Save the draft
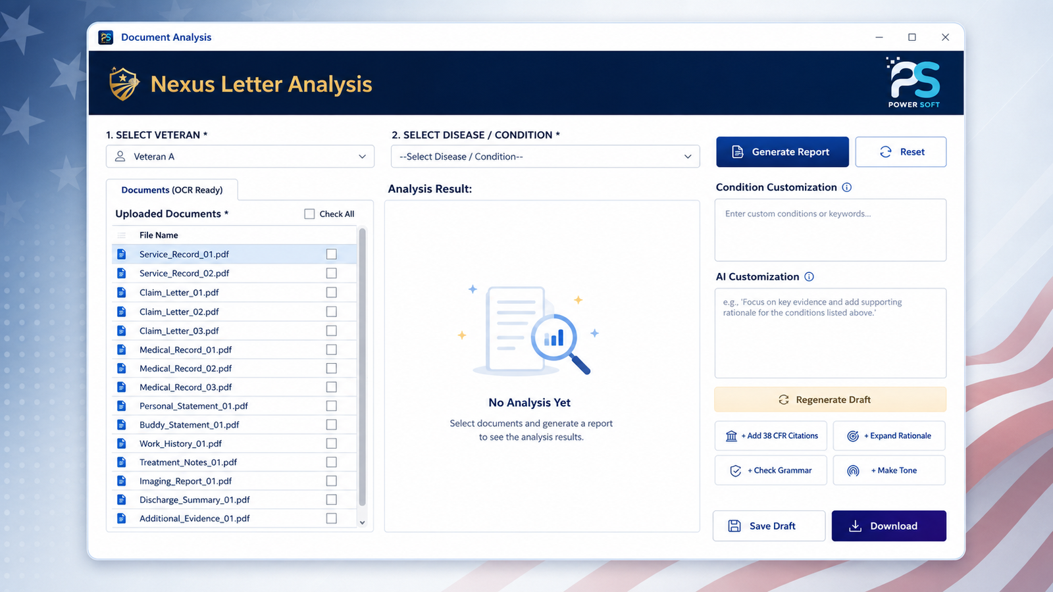This screenshot has width=1053, height=592. (769, 526)
